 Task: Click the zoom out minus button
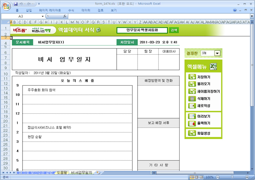[218, 177]
